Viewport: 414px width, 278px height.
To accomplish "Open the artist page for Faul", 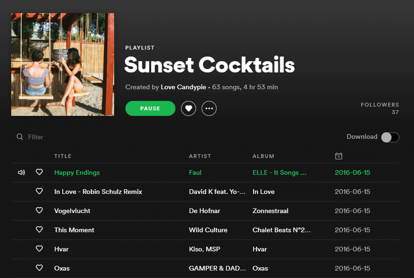I will (x=195, y=172).
